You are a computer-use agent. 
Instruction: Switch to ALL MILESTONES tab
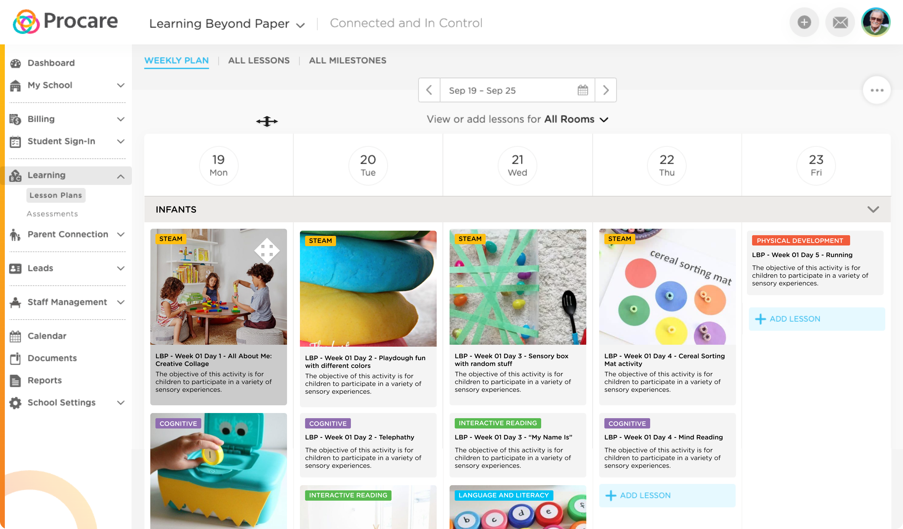(347, 61)
